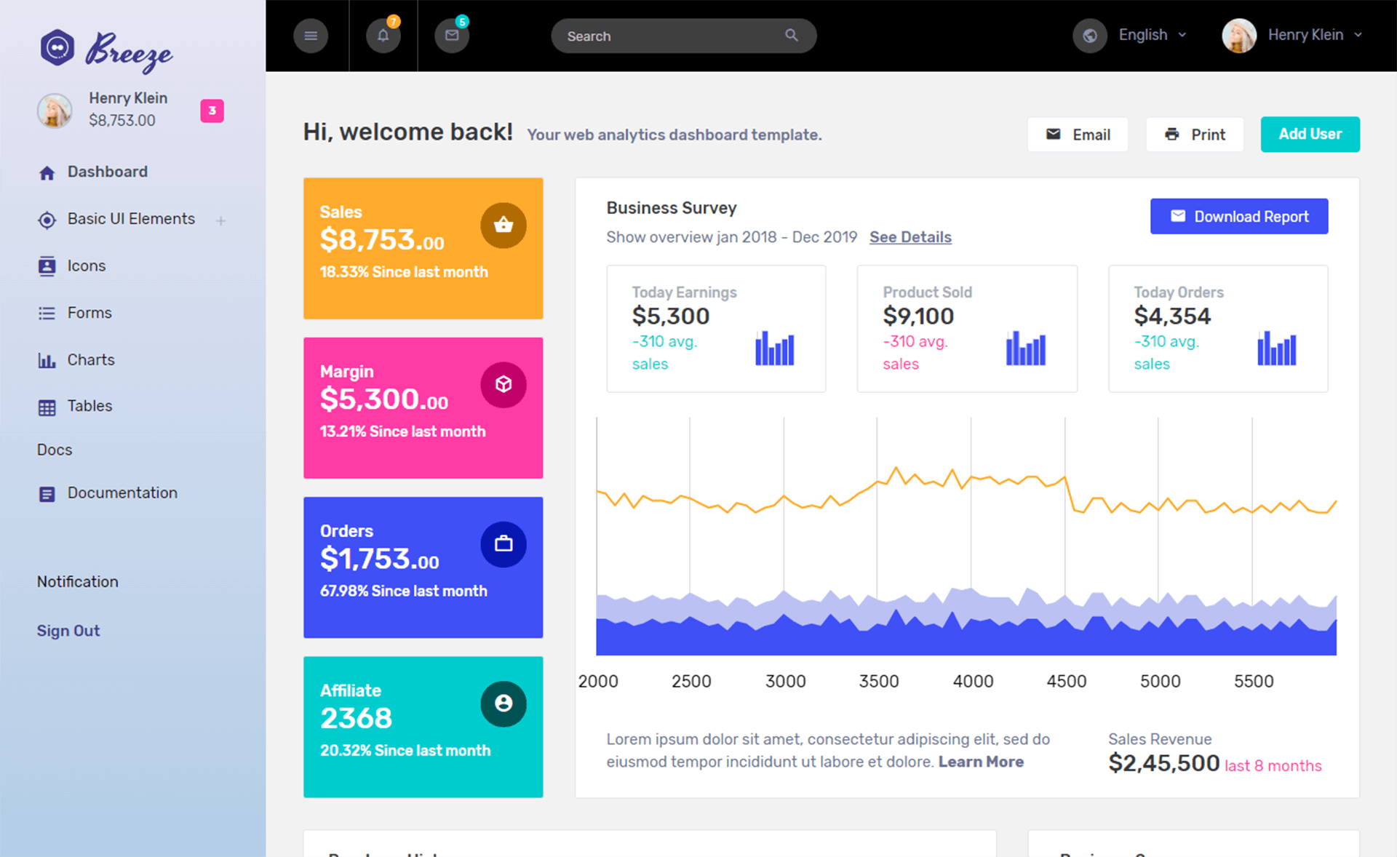Click the Add User button

click(x=1310, y=134)
